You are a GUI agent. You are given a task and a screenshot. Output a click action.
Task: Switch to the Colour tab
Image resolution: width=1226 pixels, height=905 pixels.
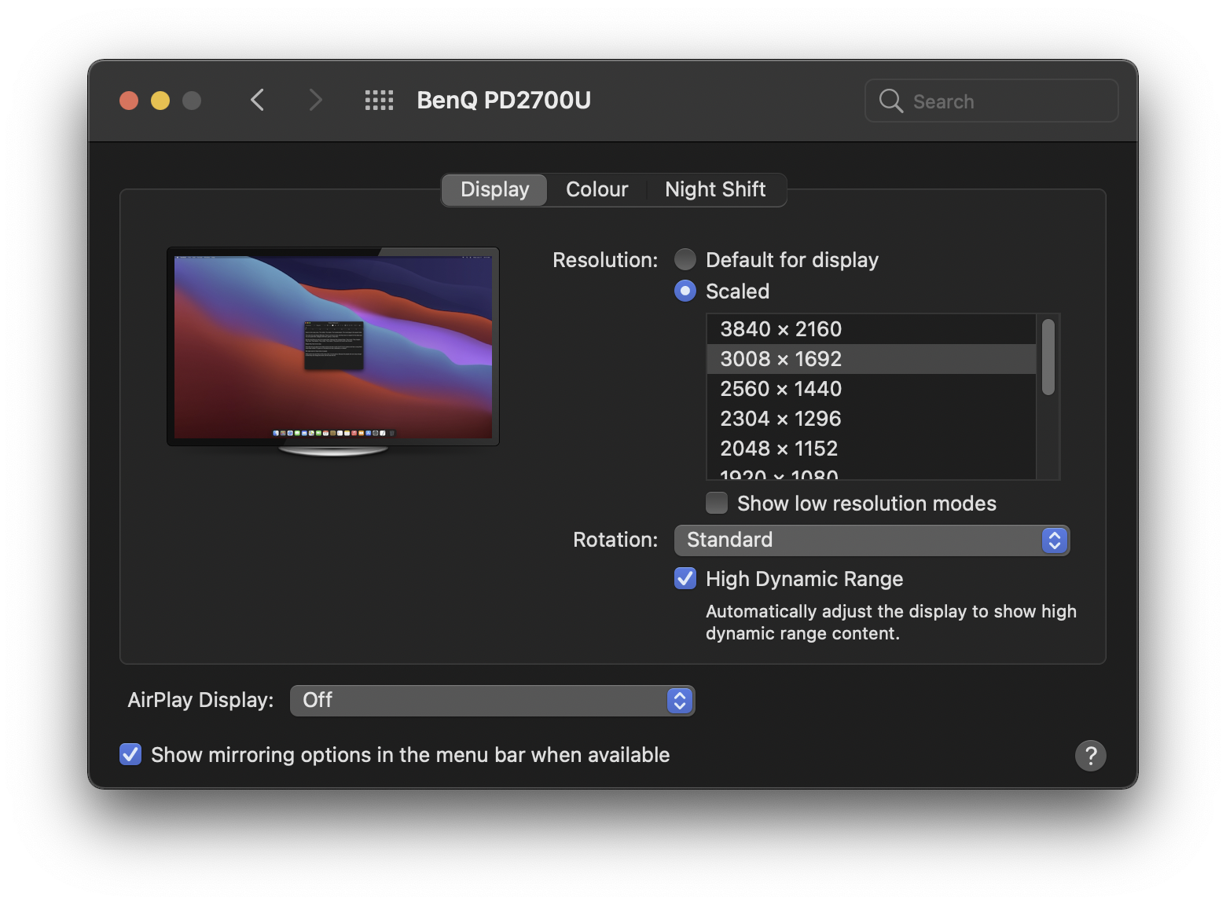coord(596,189)
